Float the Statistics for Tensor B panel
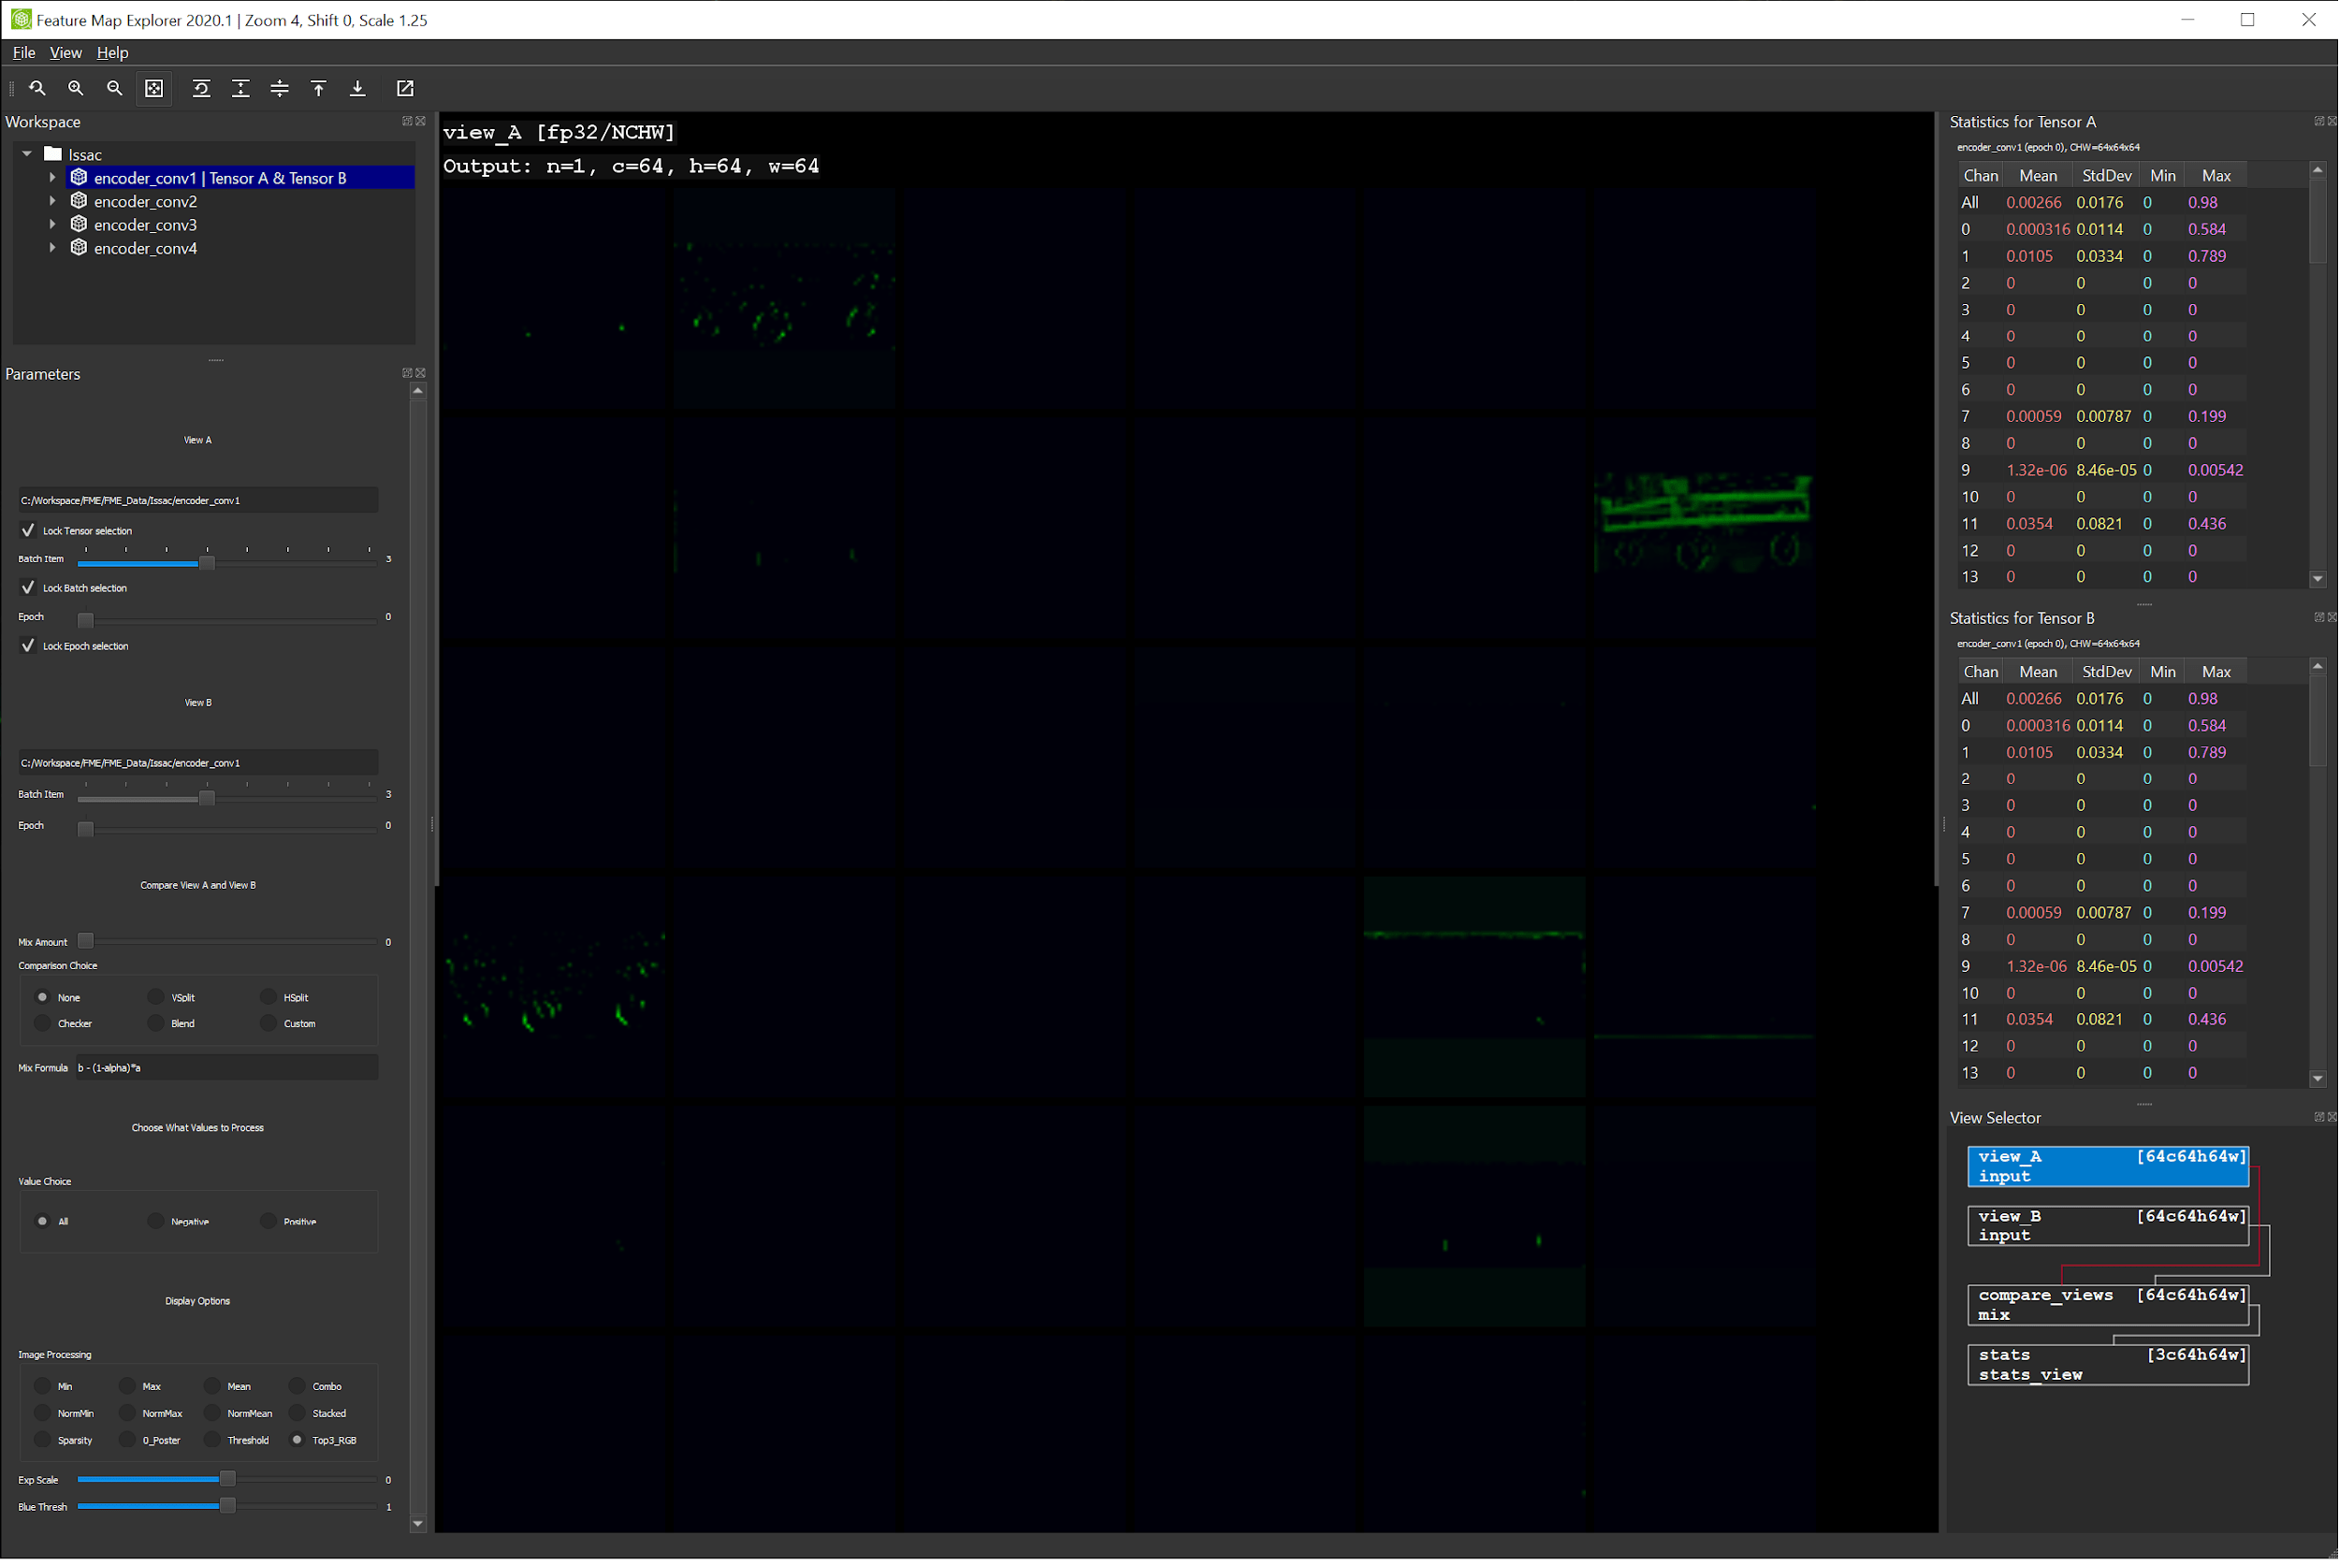The image size is (2339, 1565). (x=2319, y=617)
